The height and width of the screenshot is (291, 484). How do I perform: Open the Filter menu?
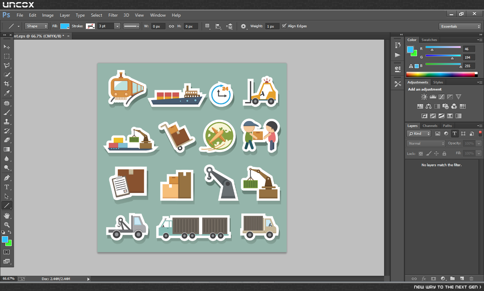click(x=113, y=15)
